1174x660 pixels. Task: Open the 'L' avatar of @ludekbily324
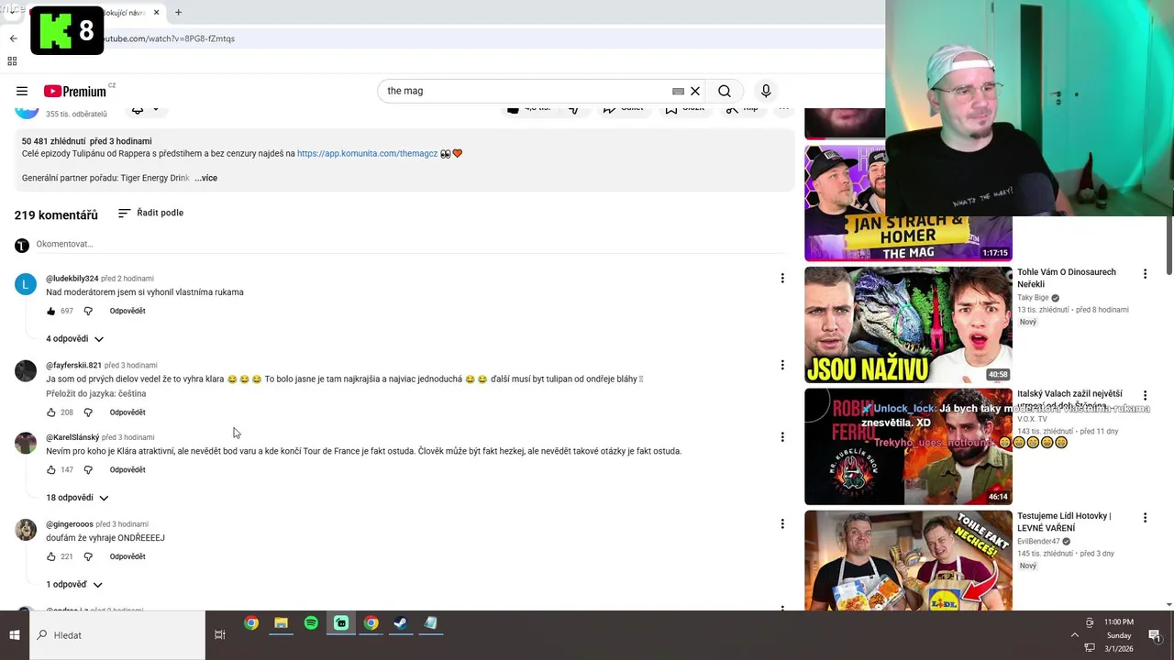26,284
